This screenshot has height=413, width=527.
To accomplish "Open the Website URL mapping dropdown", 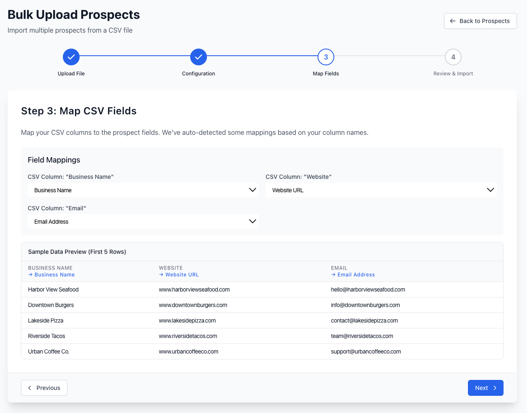I will 381,190.
